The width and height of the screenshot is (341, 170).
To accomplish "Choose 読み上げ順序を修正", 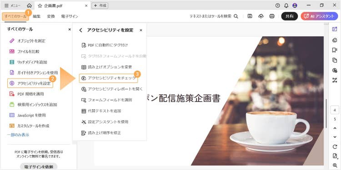I will (101, 133).
